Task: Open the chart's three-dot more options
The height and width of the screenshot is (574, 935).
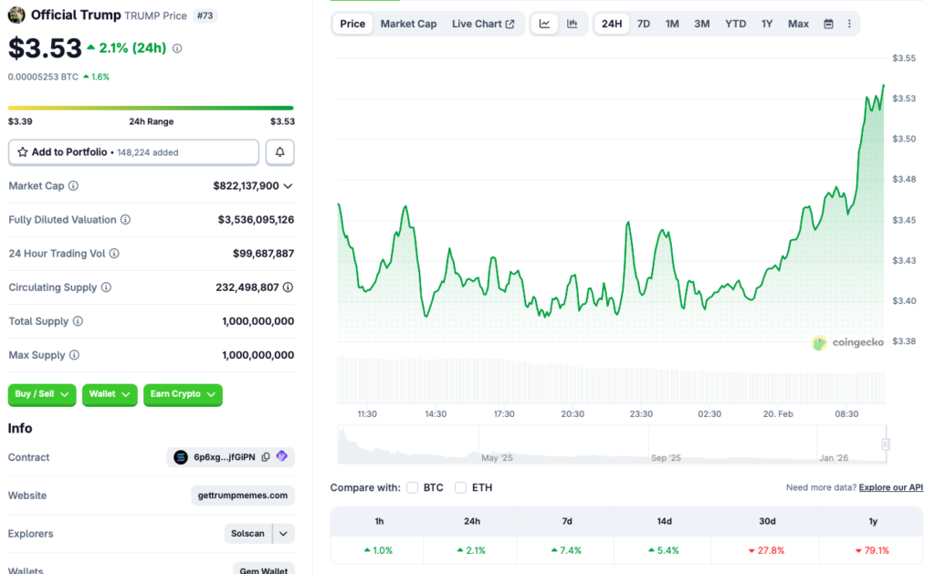Action: (x=849, y=24)
